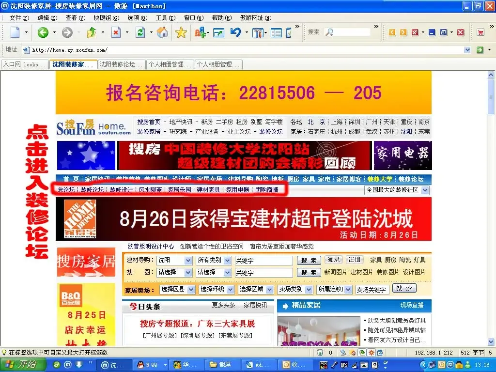Viewport: 496px width, 372px height.
Task: Open the 所有类别 category dropdown
Action: point(214,260)
